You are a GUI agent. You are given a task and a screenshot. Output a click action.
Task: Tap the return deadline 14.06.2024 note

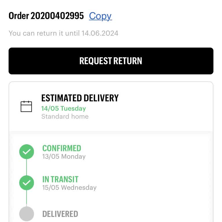100,33
